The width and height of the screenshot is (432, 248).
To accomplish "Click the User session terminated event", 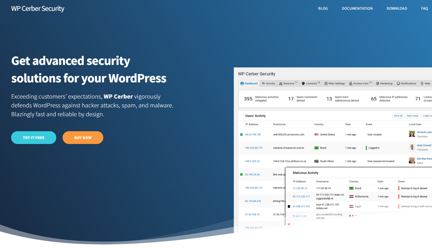I will (381, 161).
